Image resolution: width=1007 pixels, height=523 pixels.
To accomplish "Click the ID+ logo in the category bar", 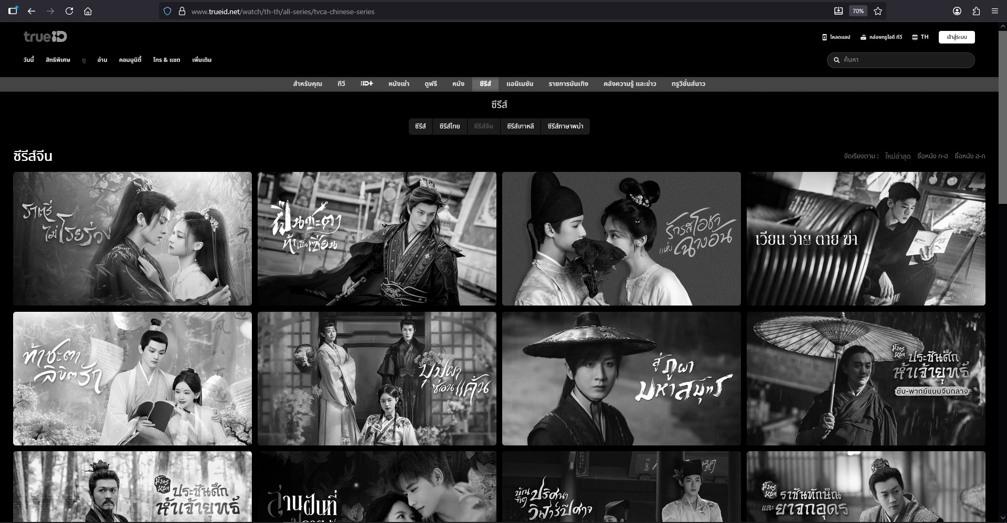I will pyautogui.click(x=367, y=84).
